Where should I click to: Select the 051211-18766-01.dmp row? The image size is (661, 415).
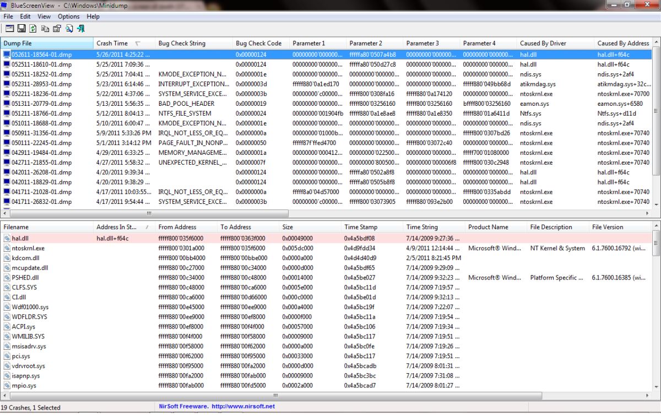[x=326, y=114]
